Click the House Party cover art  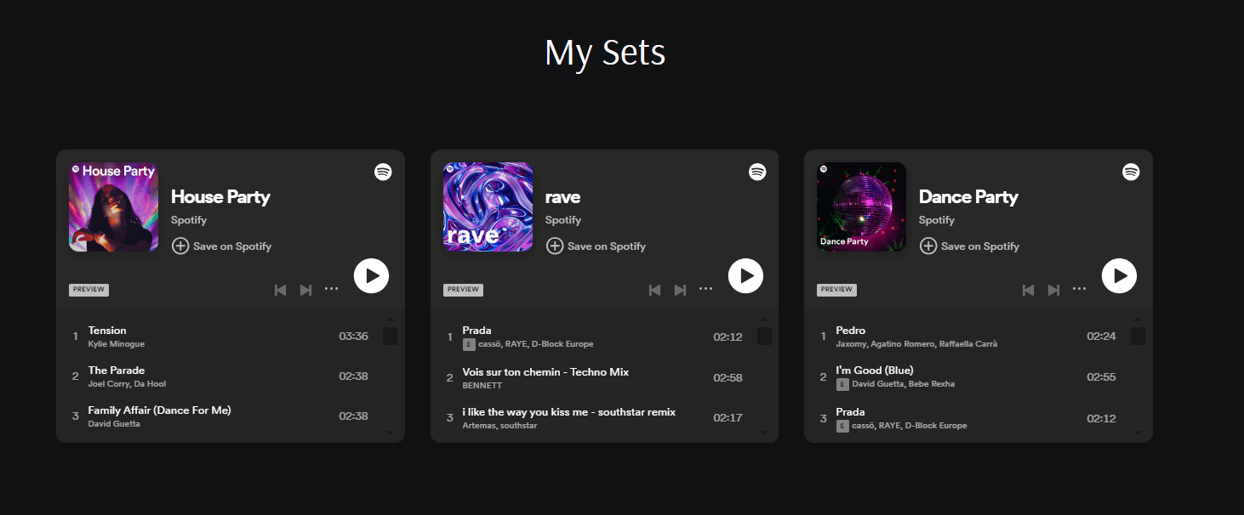click(x=113, y=207)
